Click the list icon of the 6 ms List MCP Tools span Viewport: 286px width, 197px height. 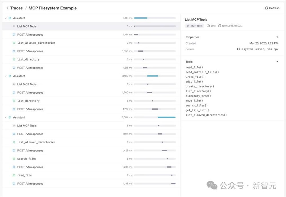(x=14, y=126)
